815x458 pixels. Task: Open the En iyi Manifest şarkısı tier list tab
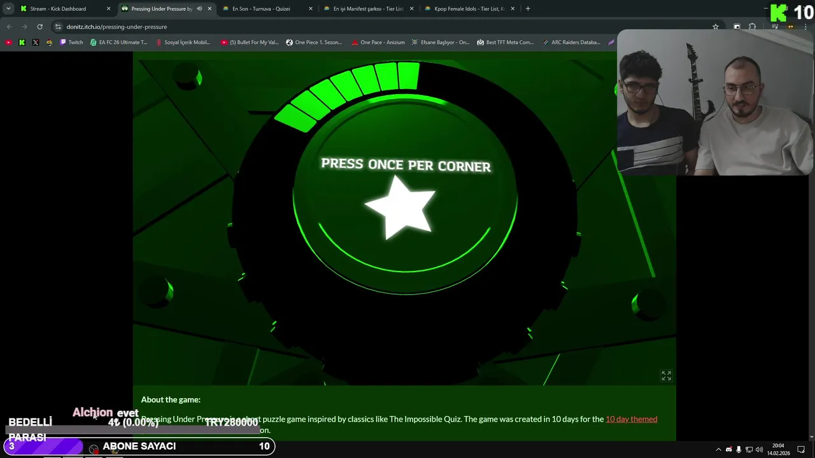pyautogui.click(x=368, y=9)
